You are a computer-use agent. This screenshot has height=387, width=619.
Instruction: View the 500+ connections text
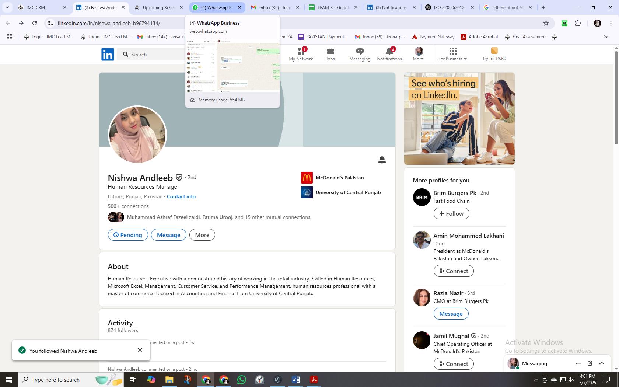128,206
